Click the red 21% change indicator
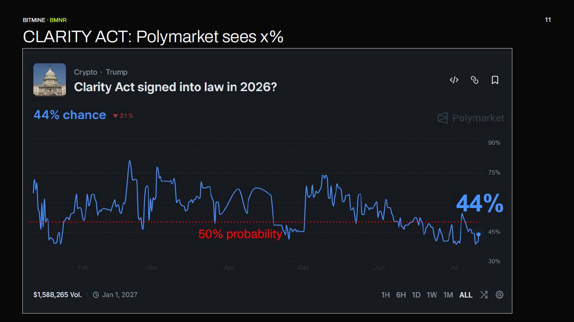 click(x=123, y=116)
